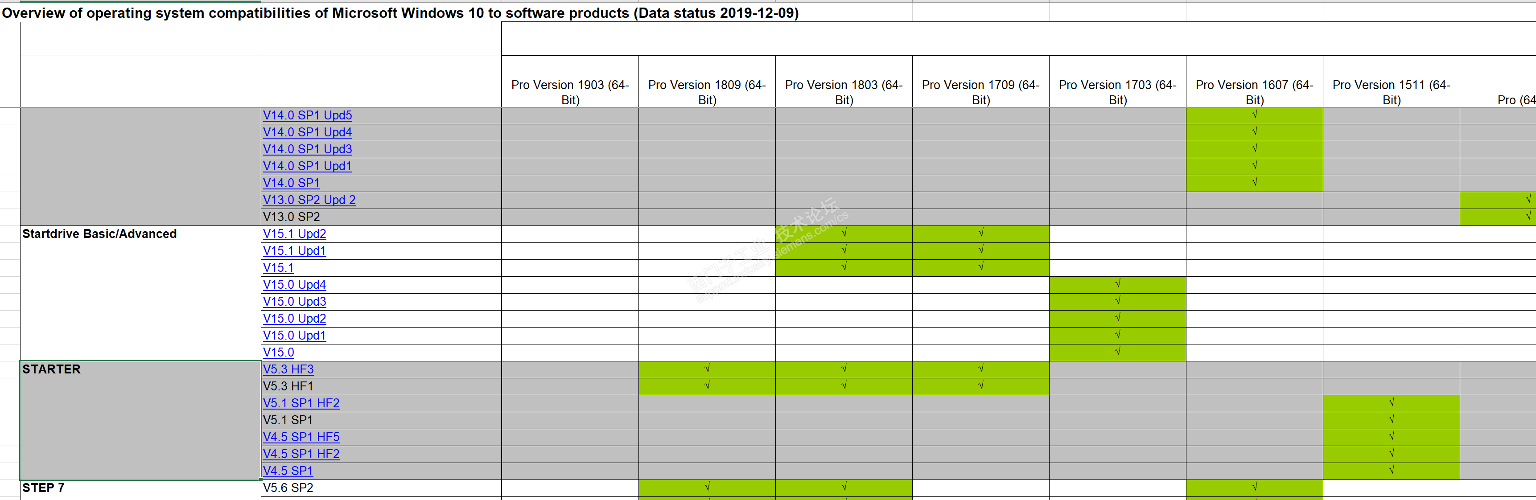Click the V4.5 SP1 HF5 link
The height and width of the screenshot is (500, 1536).
pos(301,438)
